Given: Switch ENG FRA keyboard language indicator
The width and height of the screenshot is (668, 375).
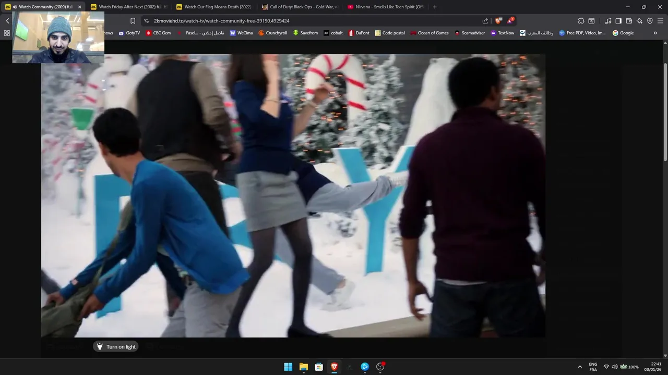Looking at the screenshot, I should (x=593, y=367).
